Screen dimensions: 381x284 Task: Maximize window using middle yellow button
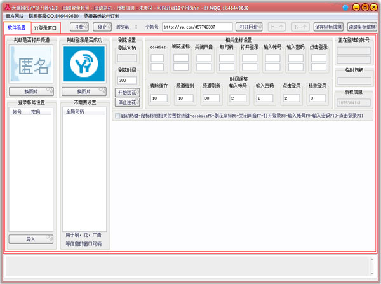365,8
